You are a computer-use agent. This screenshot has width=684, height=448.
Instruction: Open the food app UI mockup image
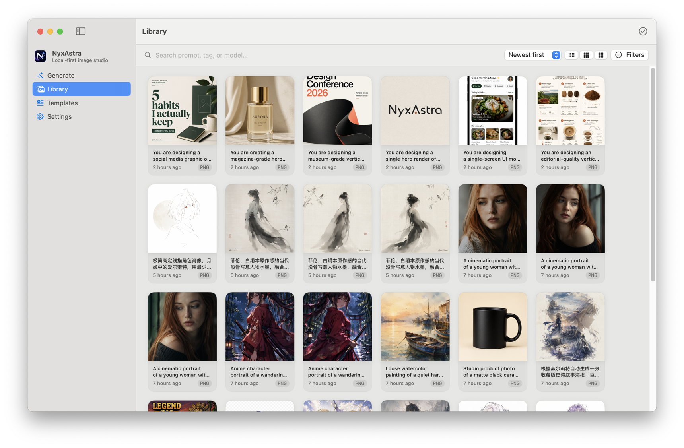pyautogui.click(x=493, y=111)
